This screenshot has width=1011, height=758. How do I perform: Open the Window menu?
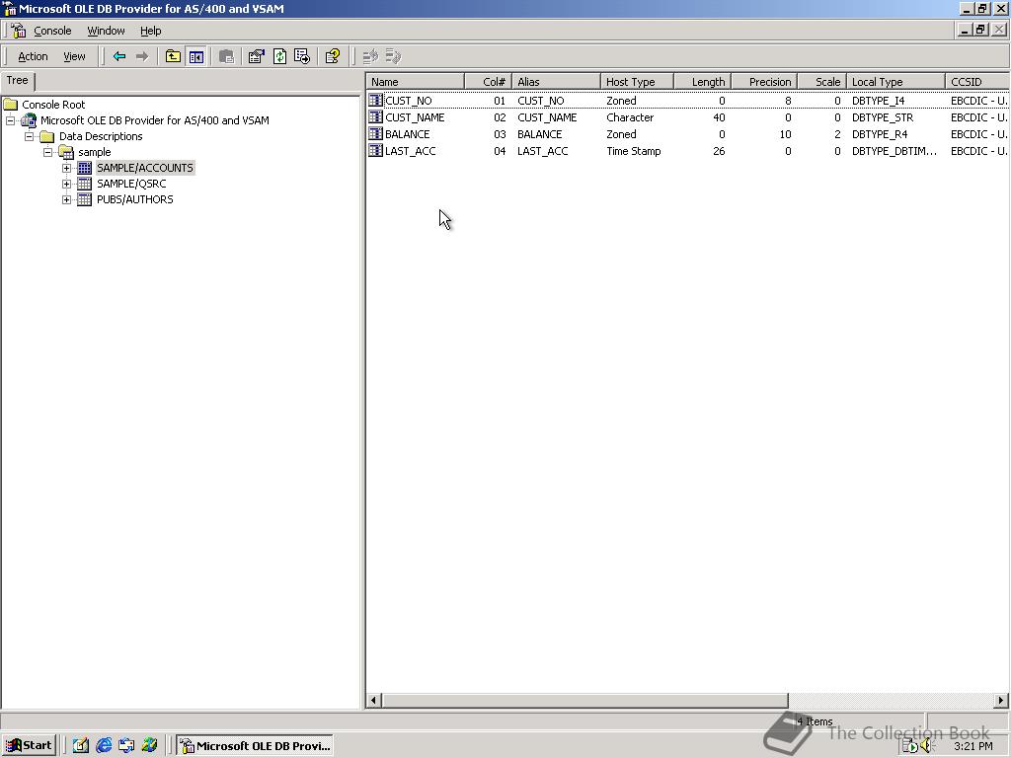coord(106,31)
